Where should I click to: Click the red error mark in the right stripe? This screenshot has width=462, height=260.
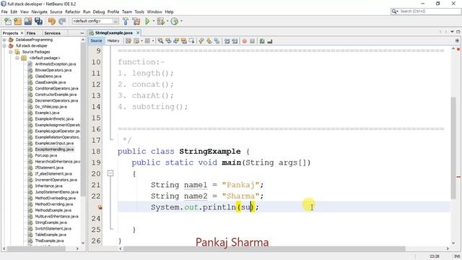(458, 177)
